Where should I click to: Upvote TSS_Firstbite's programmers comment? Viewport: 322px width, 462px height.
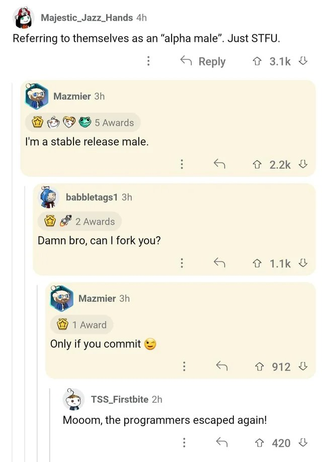[x=260, y=442]
